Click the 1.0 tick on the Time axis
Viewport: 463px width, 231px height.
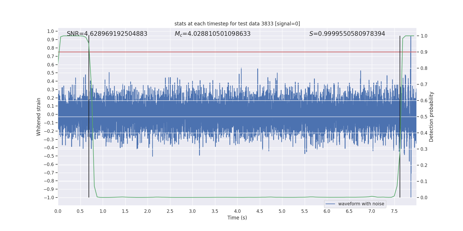pos(103,211)
